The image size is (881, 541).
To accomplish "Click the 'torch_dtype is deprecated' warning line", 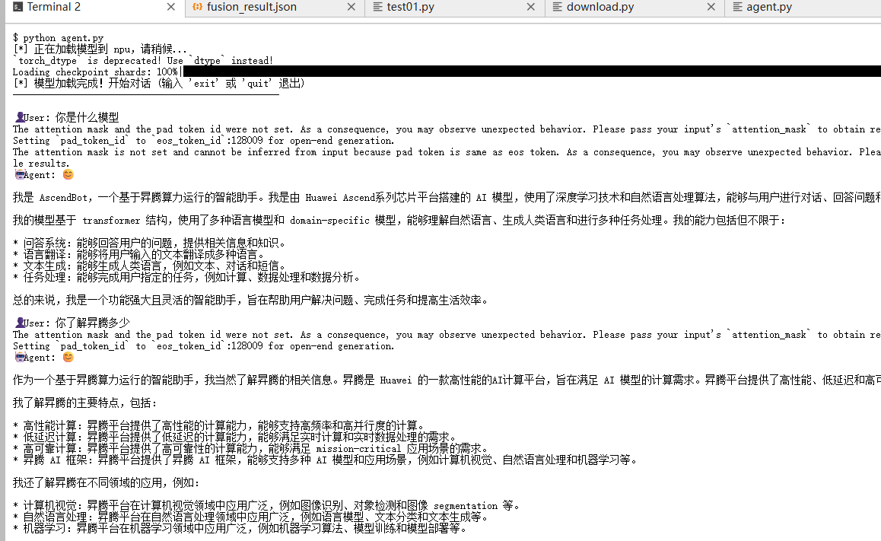I will coord(143,61).
